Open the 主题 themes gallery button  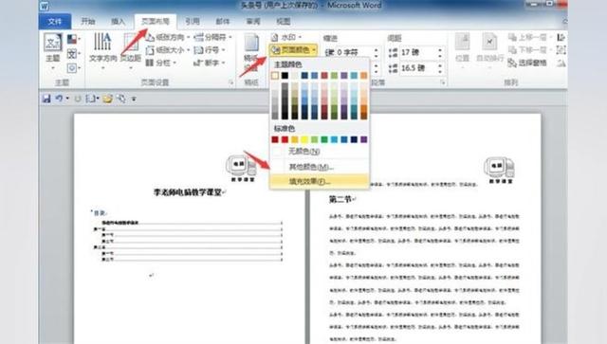click(53, 52)
